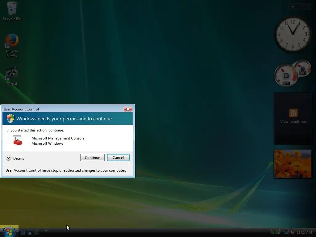
Task: Launch Internet Explorer from Quick Launch
Action: point(37,233)
